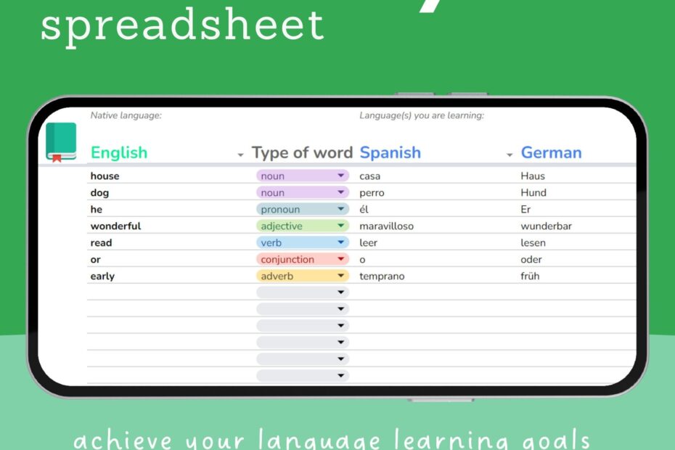Select the Type of word header
Screen dimensions: 675x450
[302, 152]
